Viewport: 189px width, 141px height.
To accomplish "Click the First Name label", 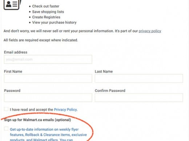I will click(x=13, y=72).
